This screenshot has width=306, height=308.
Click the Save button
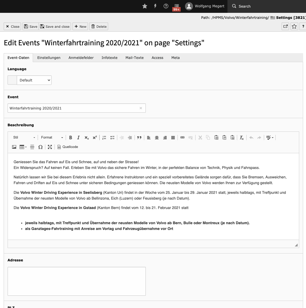pyautogui.click(x=30, y=26)
